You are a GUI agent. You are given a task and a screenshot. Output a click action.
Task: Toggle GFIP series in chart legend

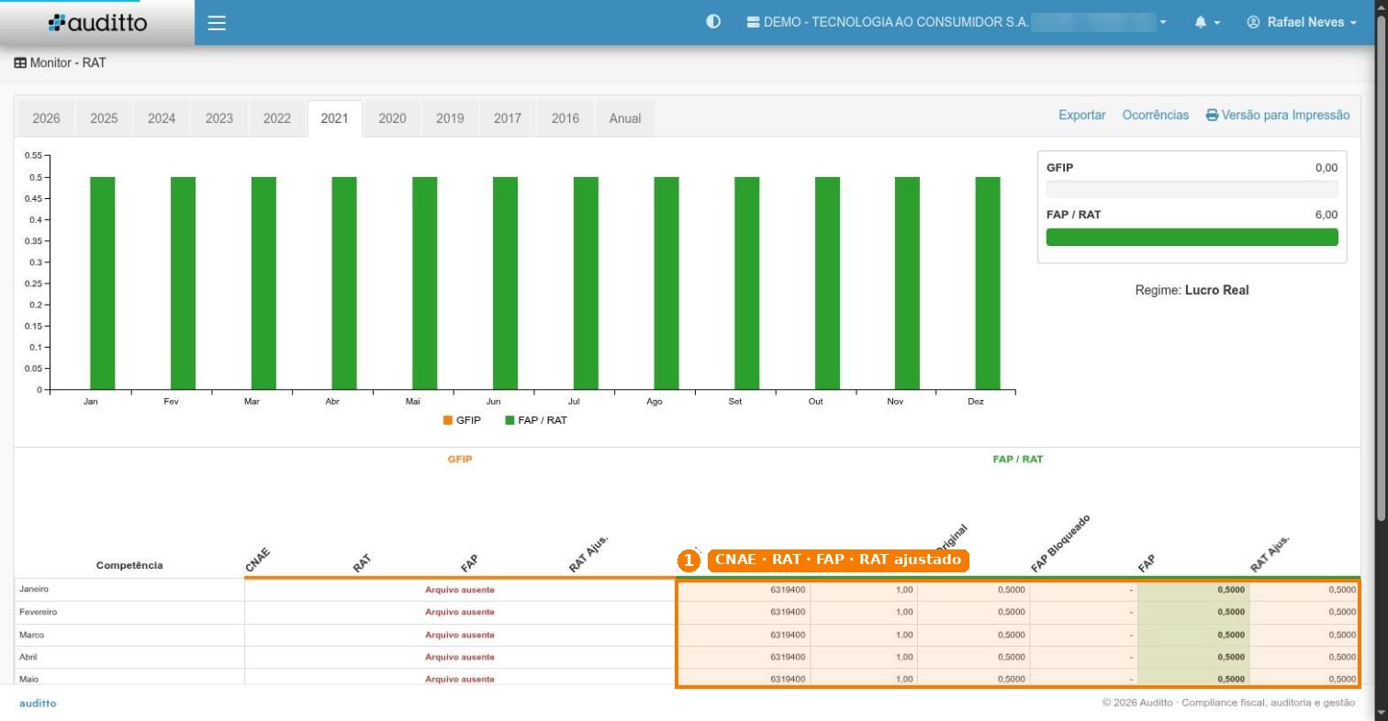pos(462,420)
